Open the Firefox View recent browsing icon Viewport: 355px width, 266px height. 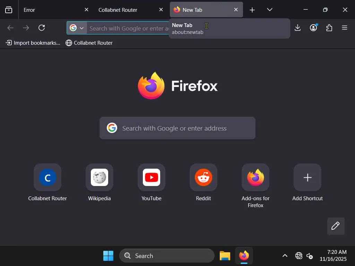tap(9, 10)
